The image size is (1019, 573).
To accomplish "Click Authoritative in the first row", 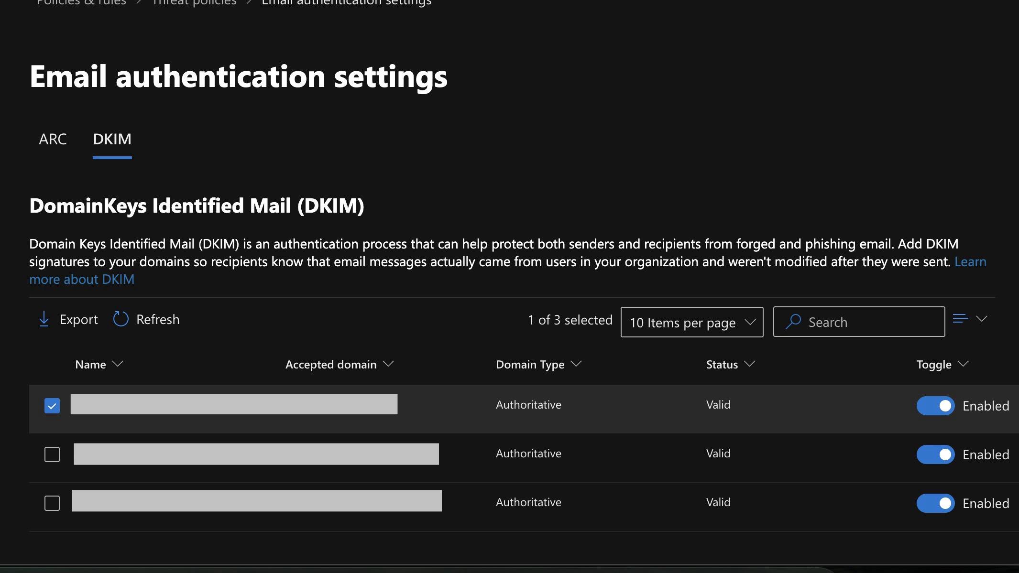I will (528, 405).
